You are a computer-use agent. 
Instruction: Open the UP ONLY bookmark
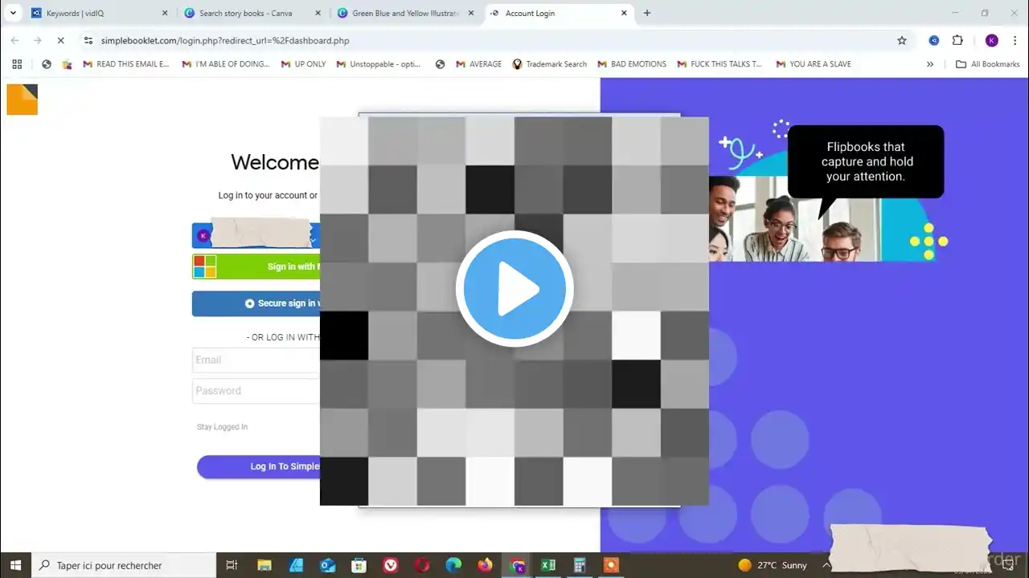303,64
